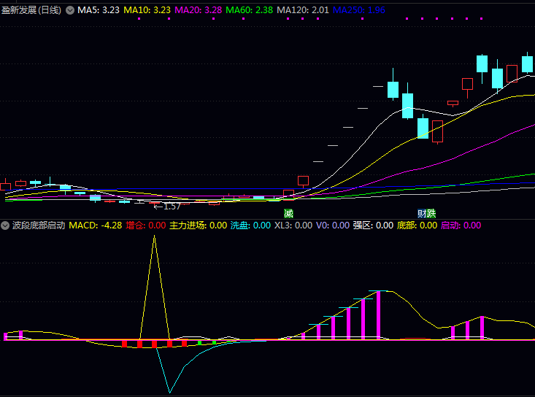Select the yellow 底部 indicator label
This screenshot has height=397, width=535.
417,226
